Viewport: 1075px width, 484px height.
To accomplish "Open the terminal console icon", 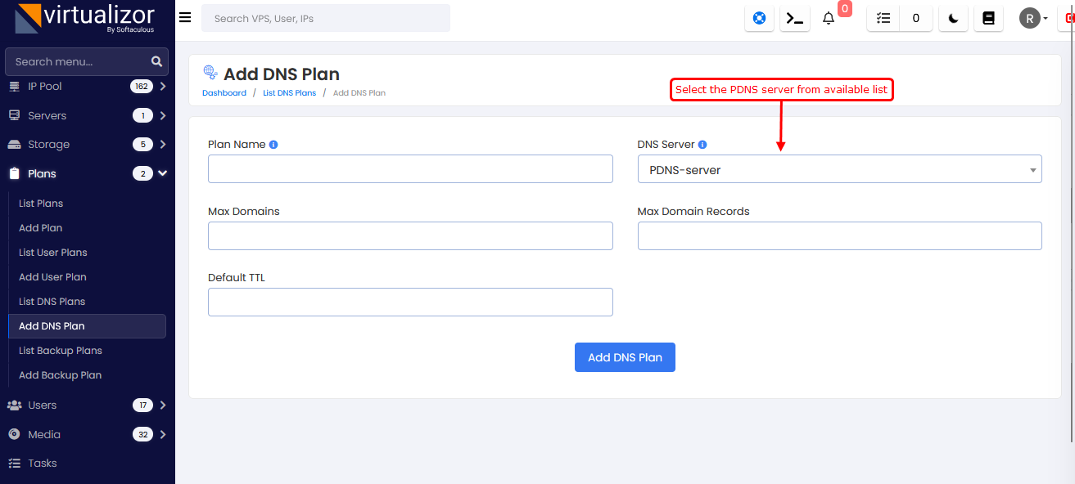I will pos(794,18).
